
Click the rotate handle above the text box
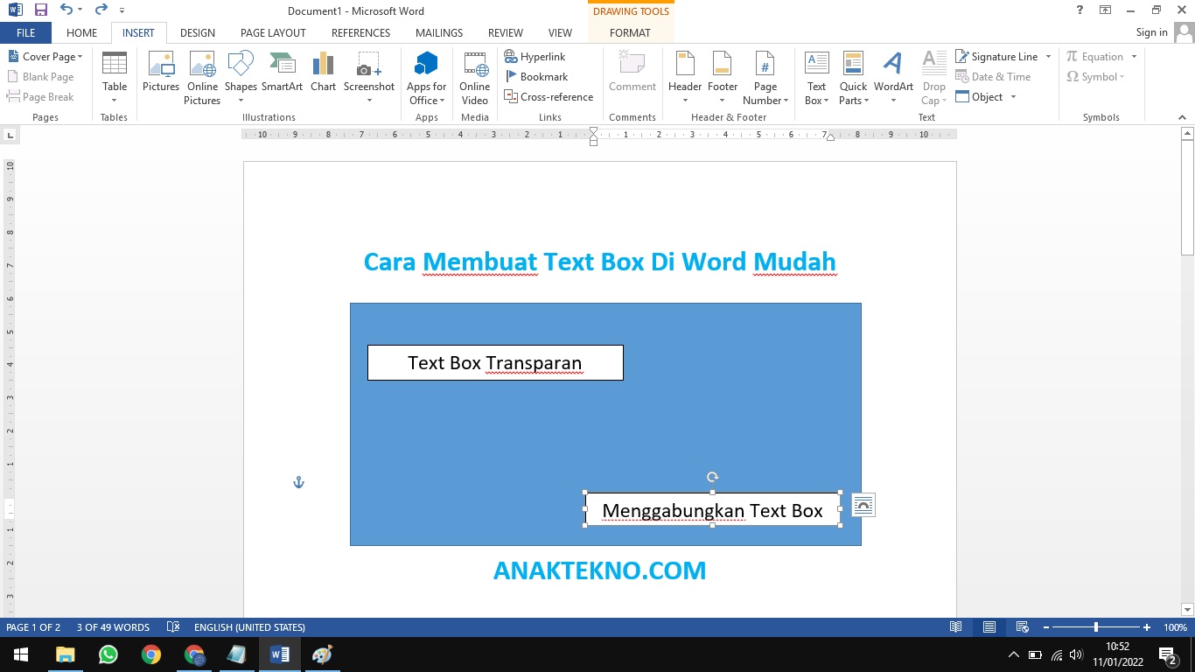point(712,477)
